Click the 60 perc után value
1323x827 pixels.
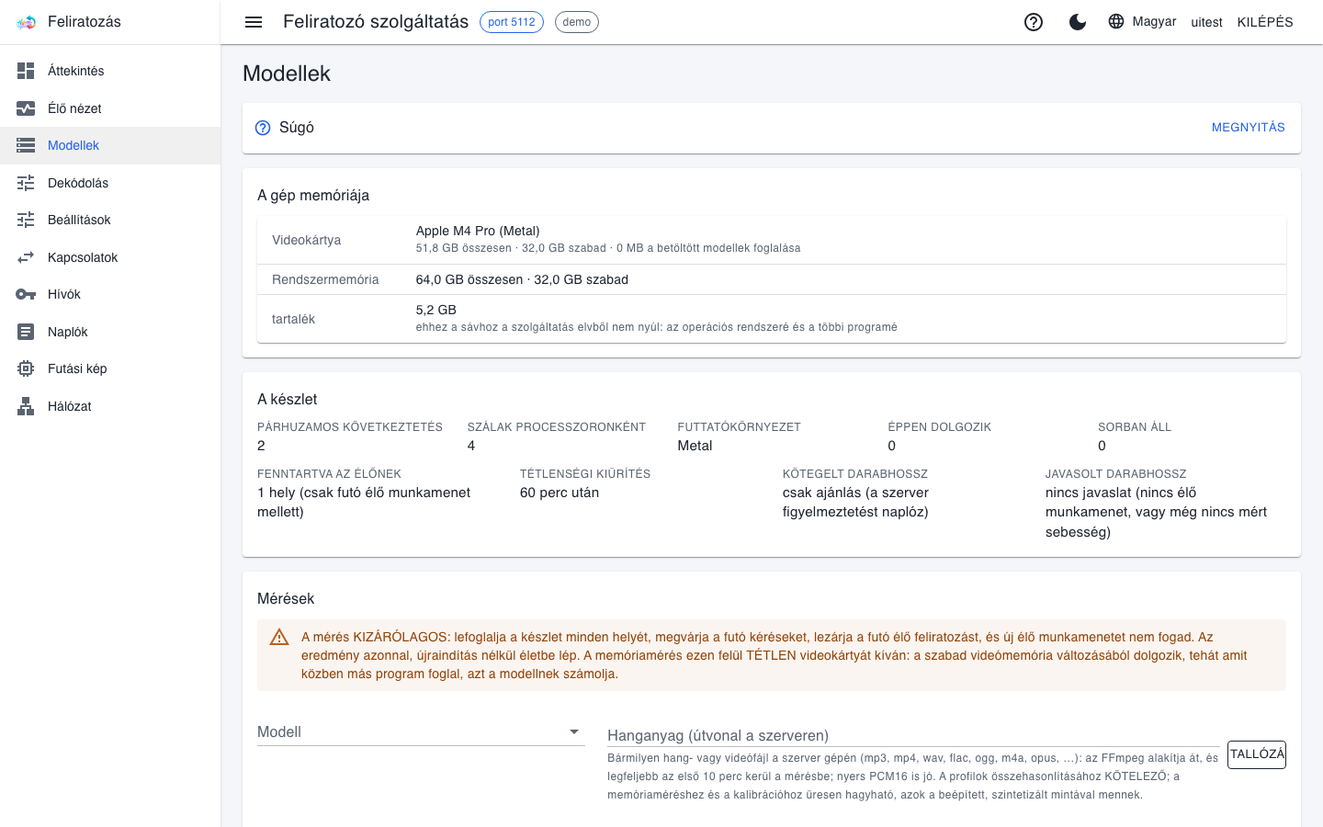click(560, 493)
